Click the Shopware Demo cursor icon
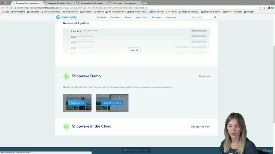 [66, 76]
